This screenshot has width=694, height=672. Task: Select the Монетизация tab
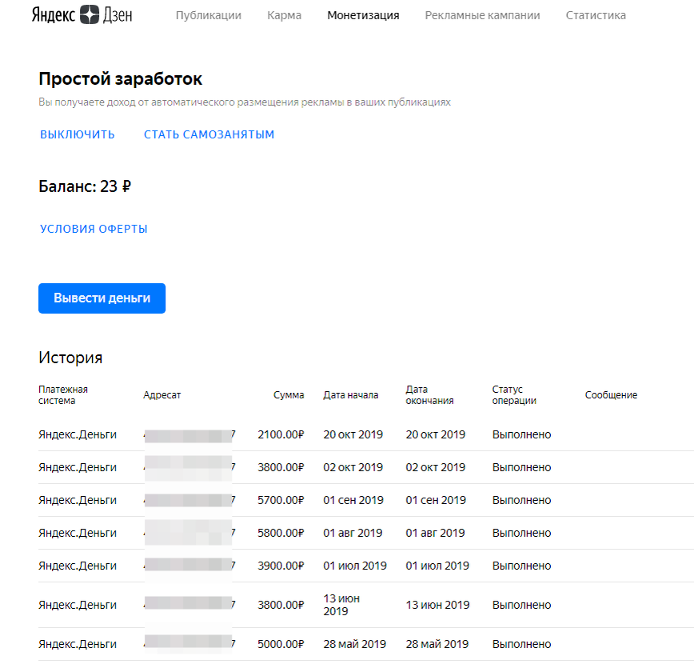tap(363, 15)
